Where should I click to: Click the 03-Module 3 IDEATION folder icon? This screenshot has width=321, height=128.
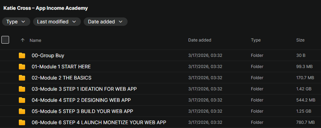[22, 89]
